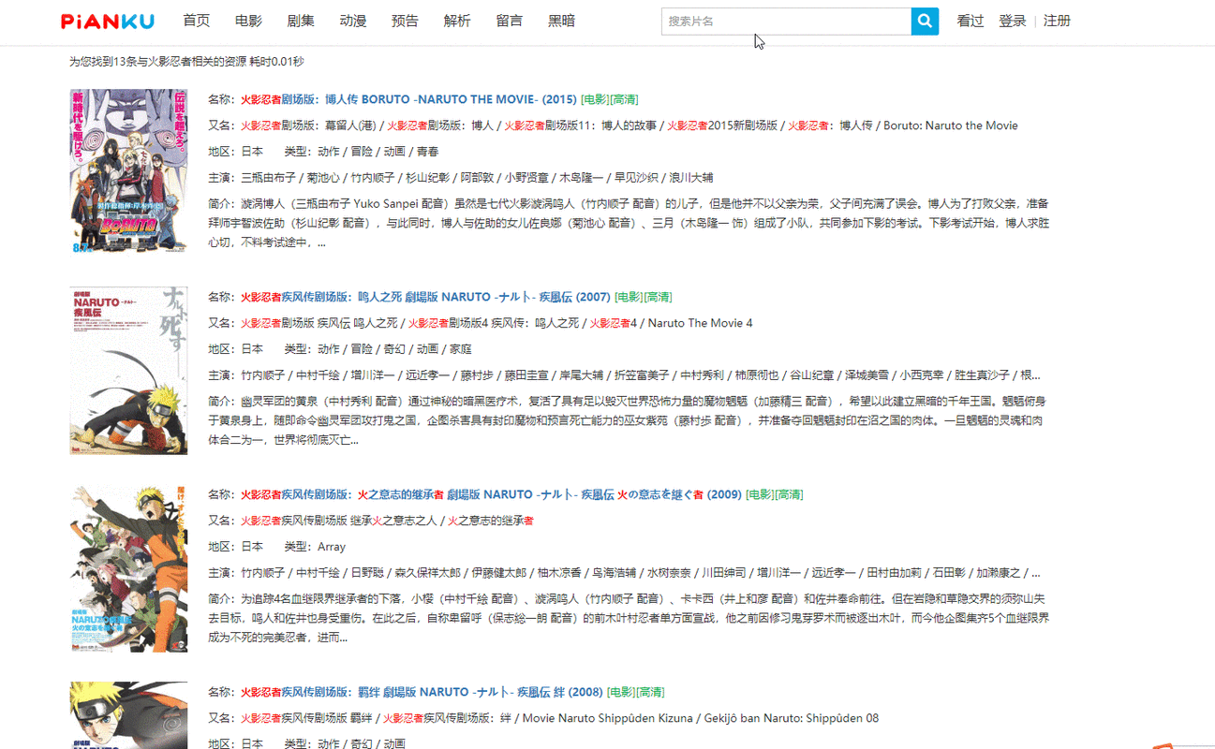Switch to 黑暗 dark mode

click(562, 21)
